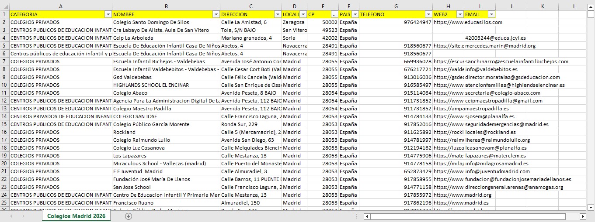Image resolution: width=595 pixels, height=222 pixels.
Task: Click horizontal scrollbar right arrow
Action: click(x=583, y=216)
